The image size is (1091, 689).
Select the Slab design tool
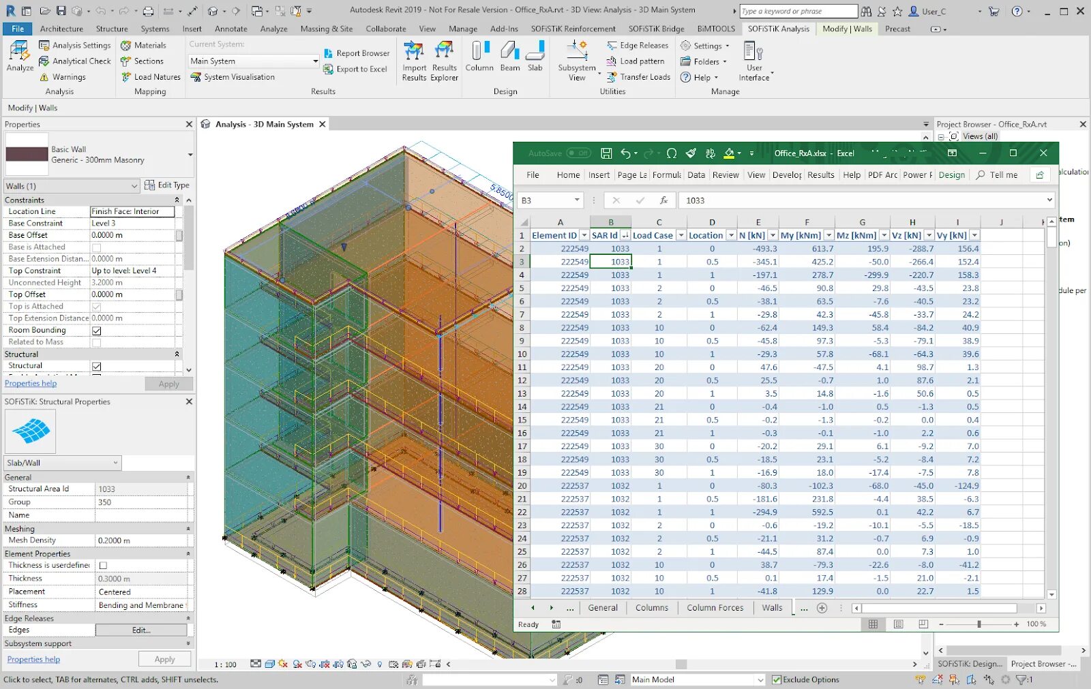tap(535, 56)
